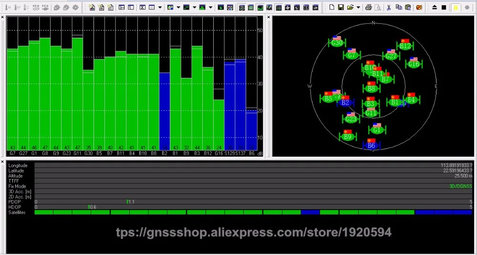Select satellite G27 in sky view
The image size is (477, 255).
[x=391, y=56]
